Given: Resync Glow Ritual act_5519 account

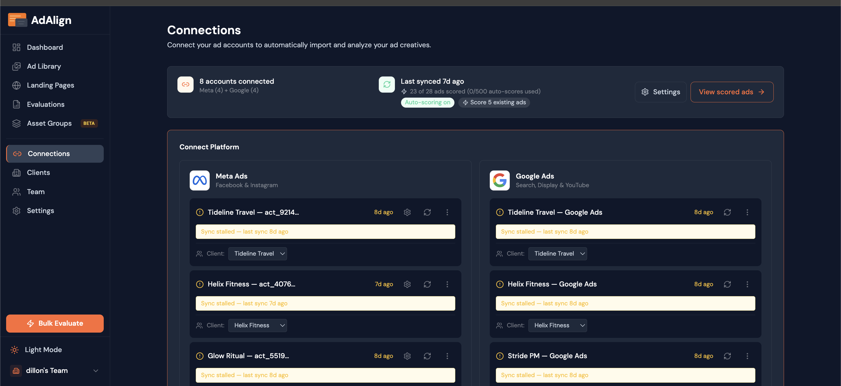Looking at the screenshot, I should pyautogui.click(x=427, y=356).
